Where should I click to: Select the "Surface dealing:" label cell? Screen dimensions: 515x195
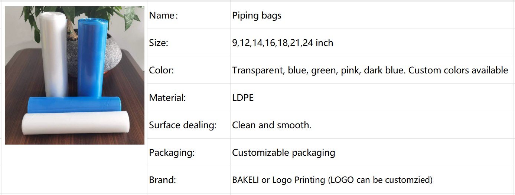pos(183,125)
